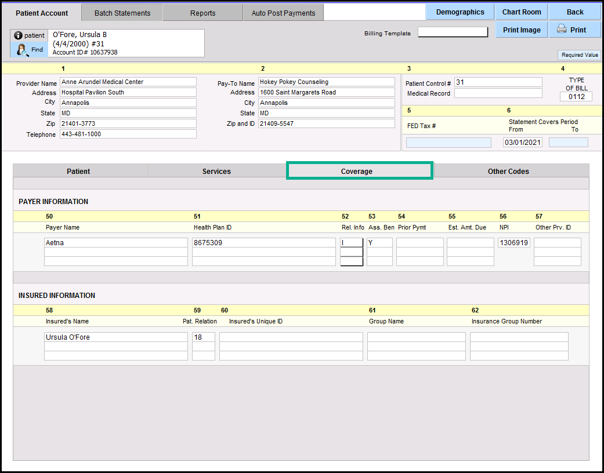Click the Medical Record input field
Viewport: 604px width, 473px height.
tap(498, 93)
